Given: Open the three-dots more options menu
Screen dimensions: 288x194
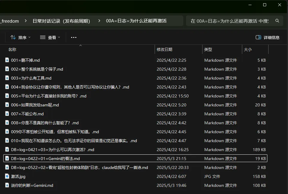Looking at the screenshot, I should coord(74,37).
